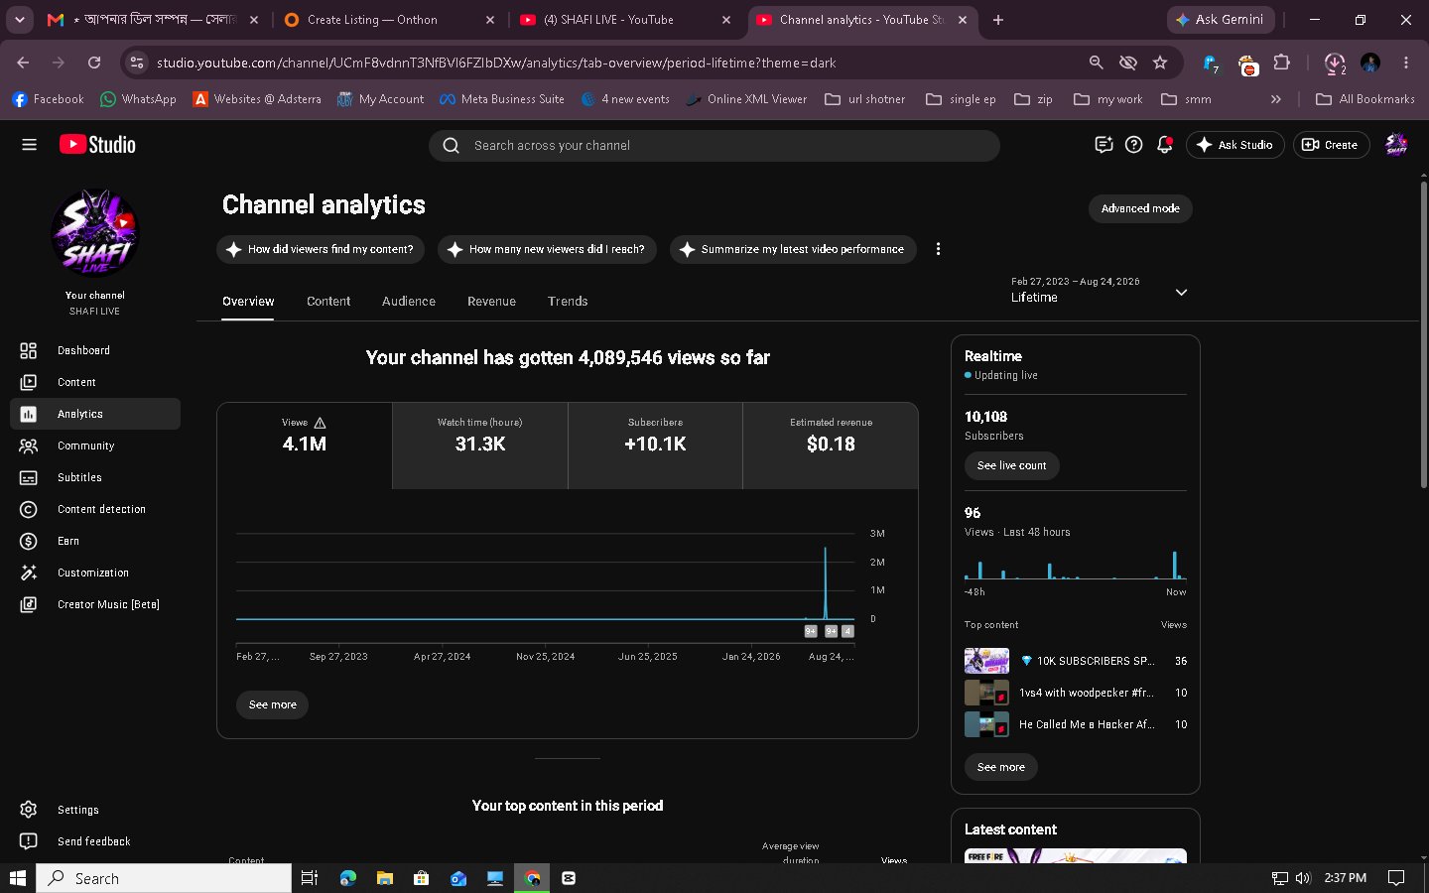
Task: Open more suggested prompts (three dots)
Action: 938,249
